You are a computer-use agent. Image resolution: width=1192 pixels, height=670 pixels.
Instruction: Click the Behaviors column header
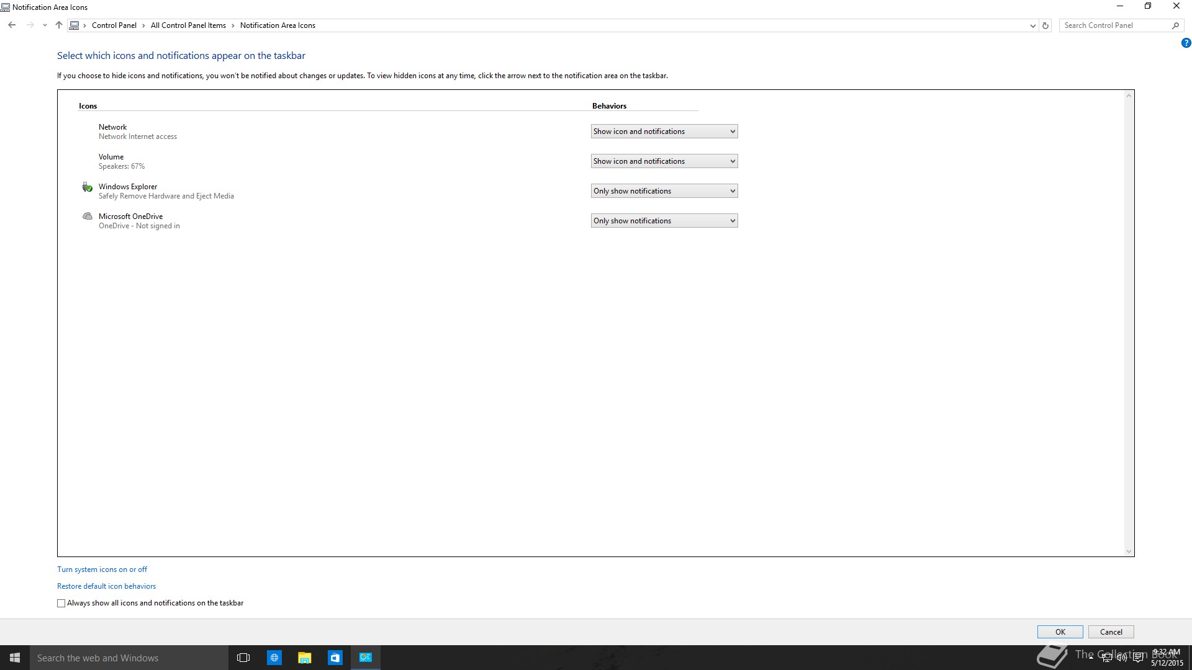(609, 106)
